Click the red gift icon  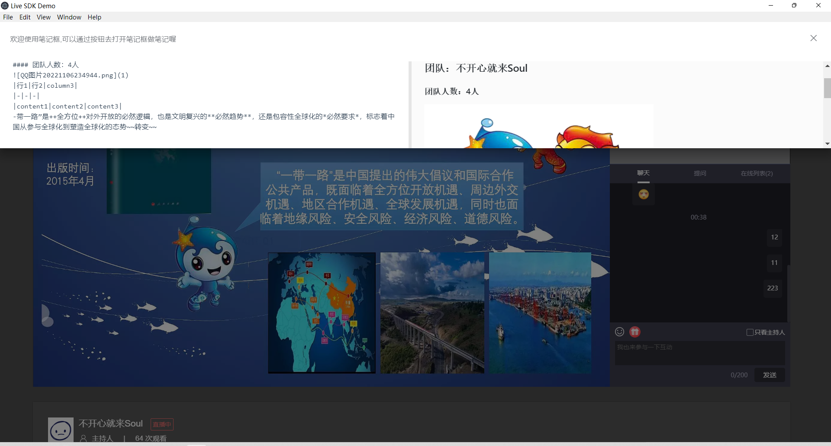coord(635,332)
